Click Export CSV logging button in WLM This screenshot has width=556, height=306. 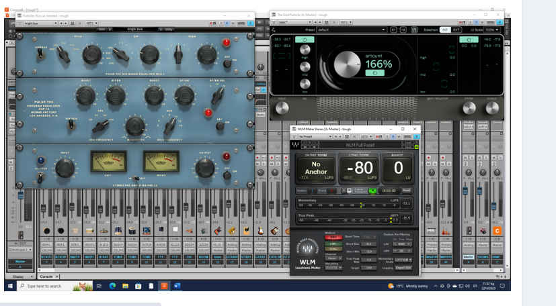[403, 268]
